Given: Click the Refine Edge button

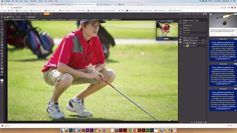Looking at the screenshot, I should point(31,17).
